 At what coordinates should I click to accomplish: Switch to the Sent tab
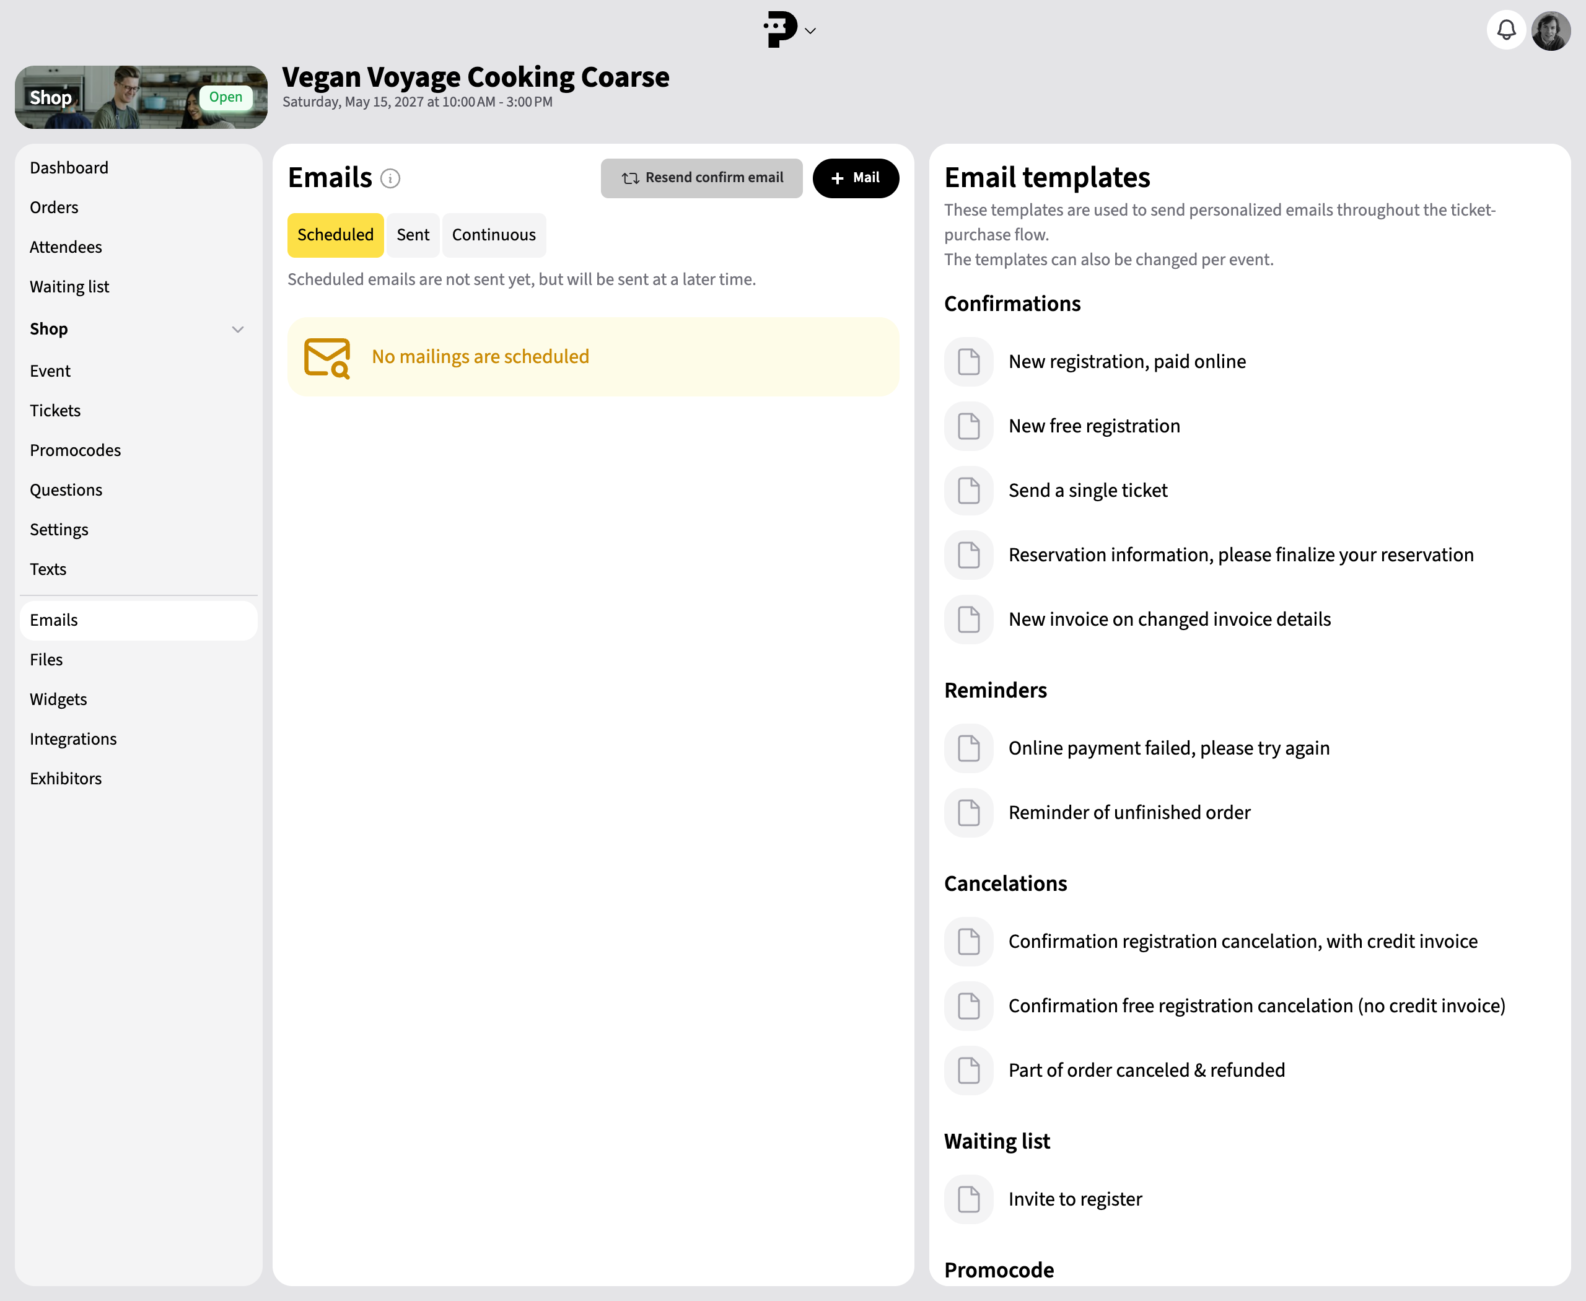click(413, 235)
